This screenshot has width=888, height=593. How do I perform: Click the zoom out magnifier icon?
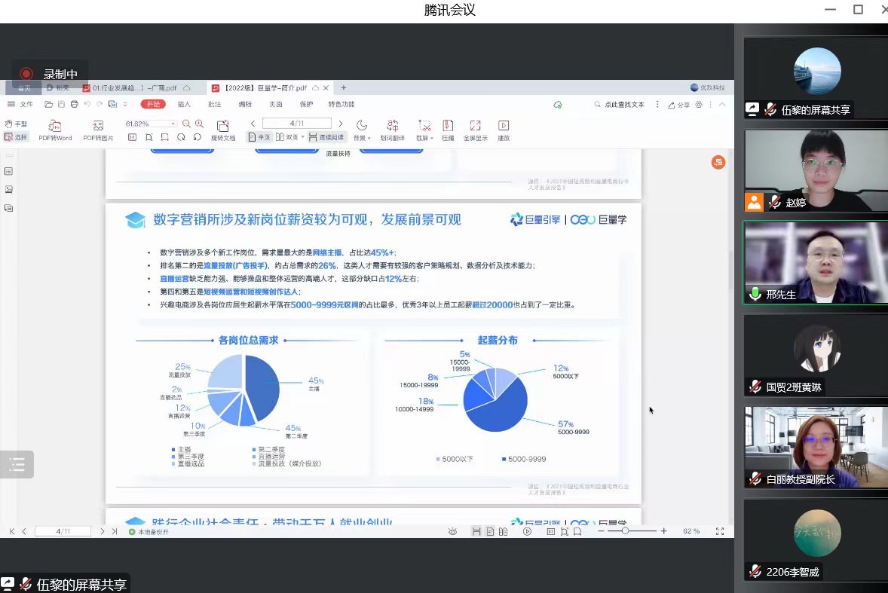(x=186, y=124)
